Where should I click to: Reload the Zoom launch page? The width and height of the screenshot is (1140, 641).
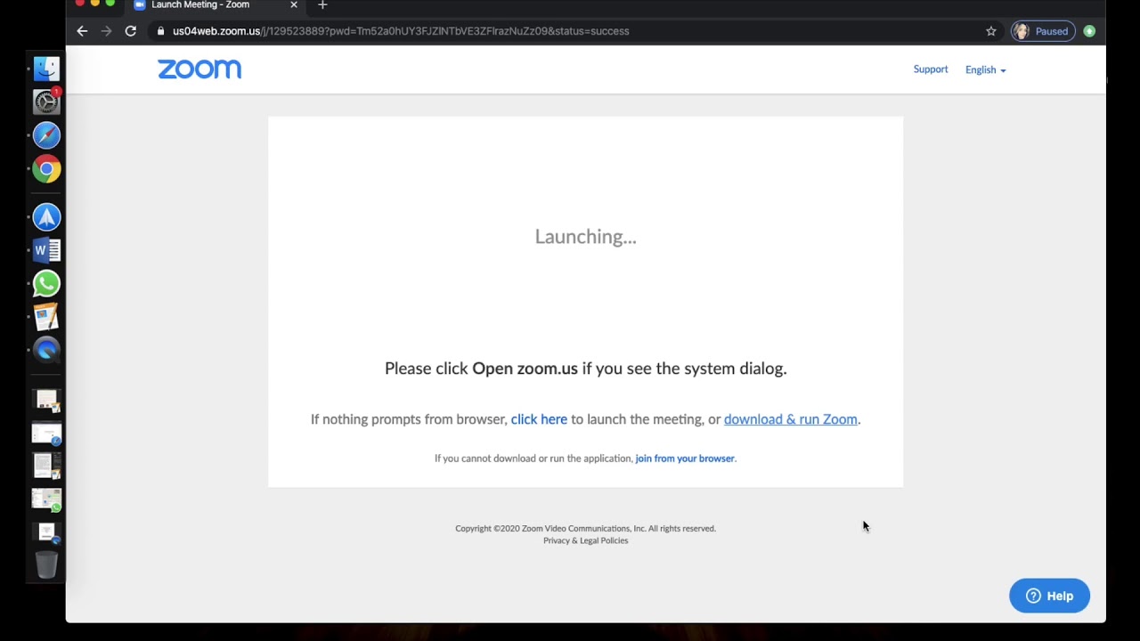[x=130, y=31]
